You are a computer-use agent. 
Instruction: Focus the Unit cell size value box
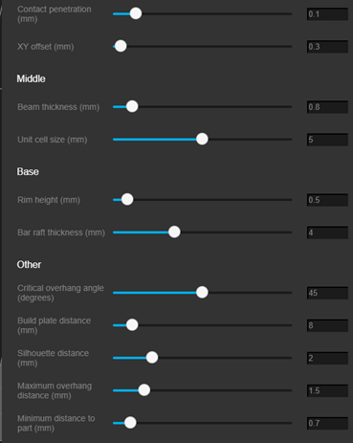click(x=327, y=140)
